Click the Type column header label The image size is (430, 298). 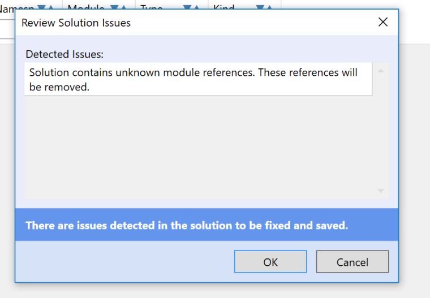point(152,7)
